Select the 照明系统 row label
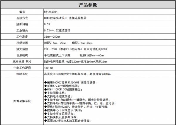This screenshot has width=176, height=125. tap(22, 74)
